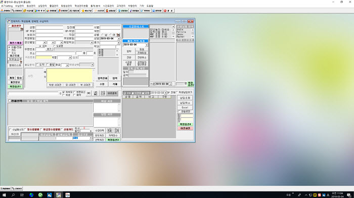354x198 pixels.
Task: Click into the 성명 name input field
Action: (49, 27)
